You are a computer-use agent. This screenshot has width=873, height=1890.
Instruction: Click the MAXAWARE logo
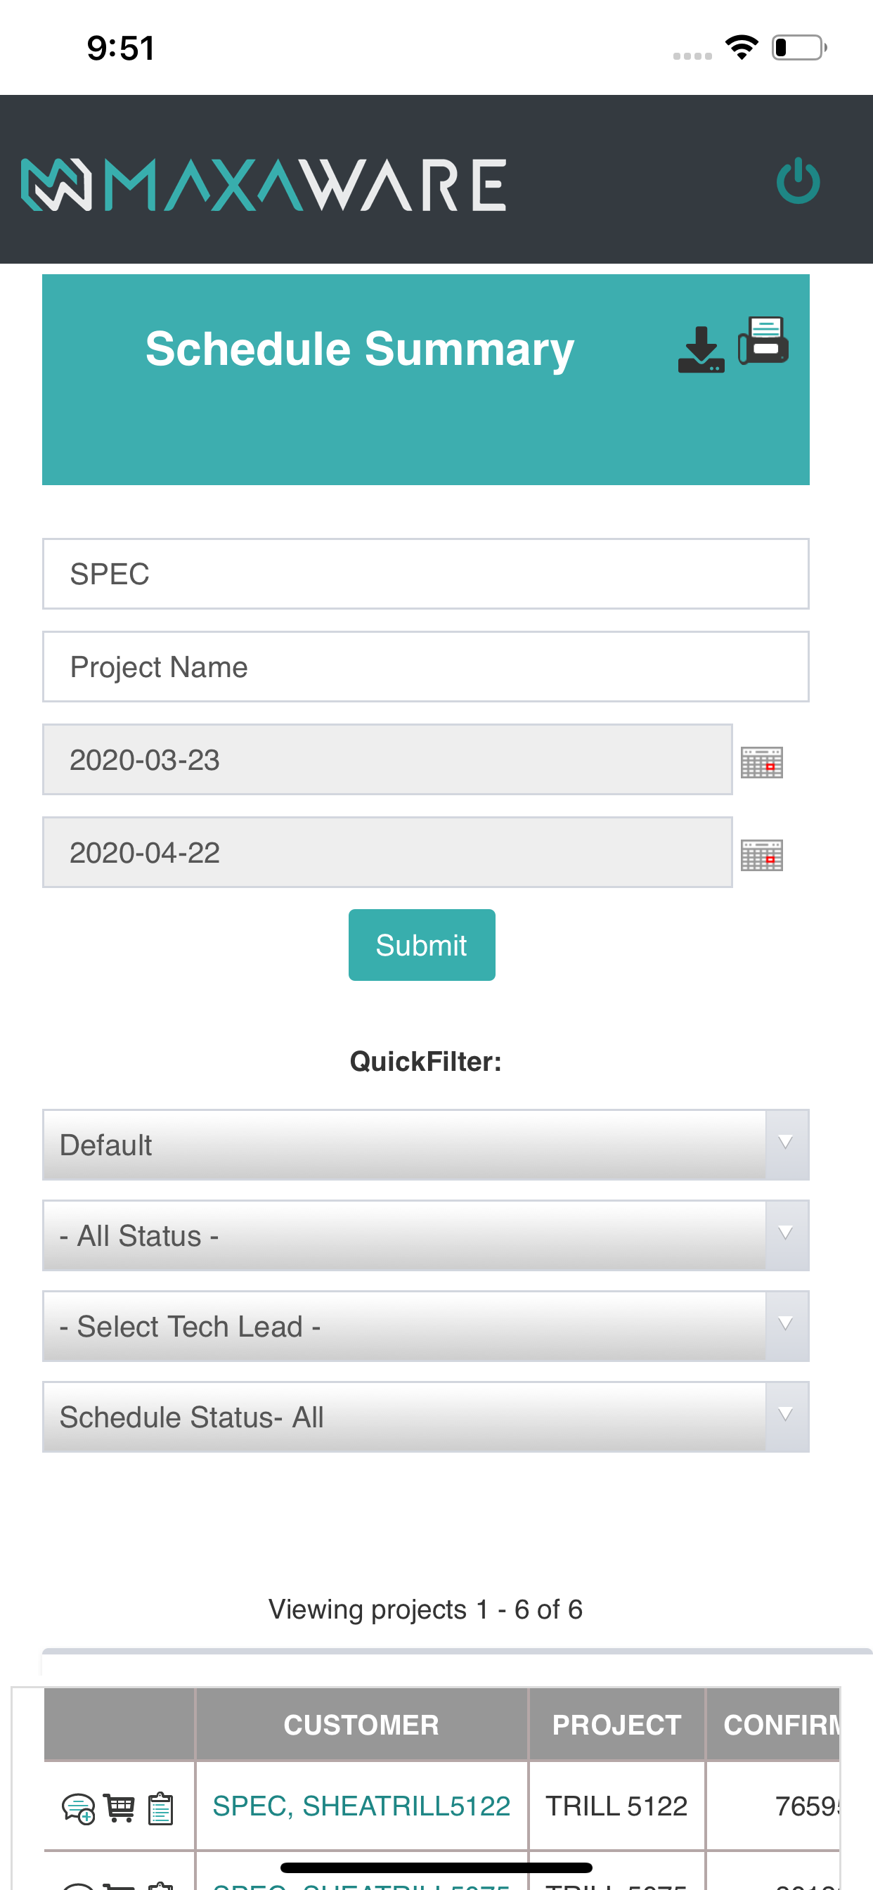[264, 185]
